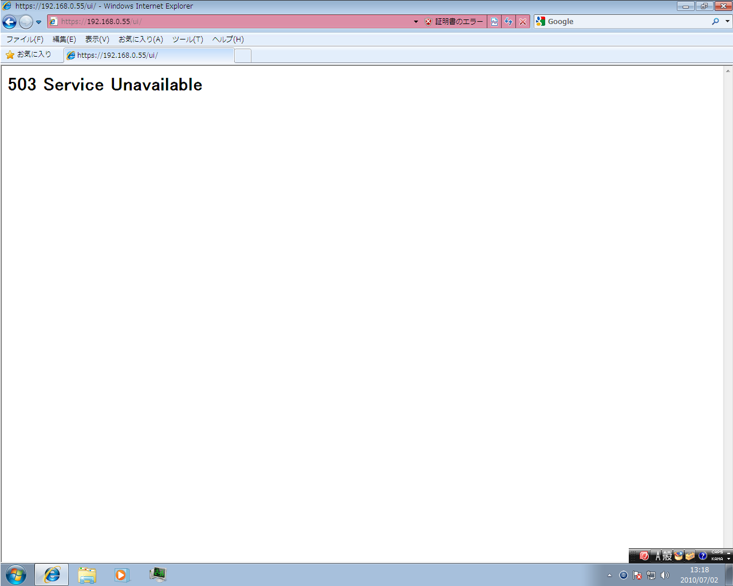Minimize the language bar

click(x=728, y=553)
